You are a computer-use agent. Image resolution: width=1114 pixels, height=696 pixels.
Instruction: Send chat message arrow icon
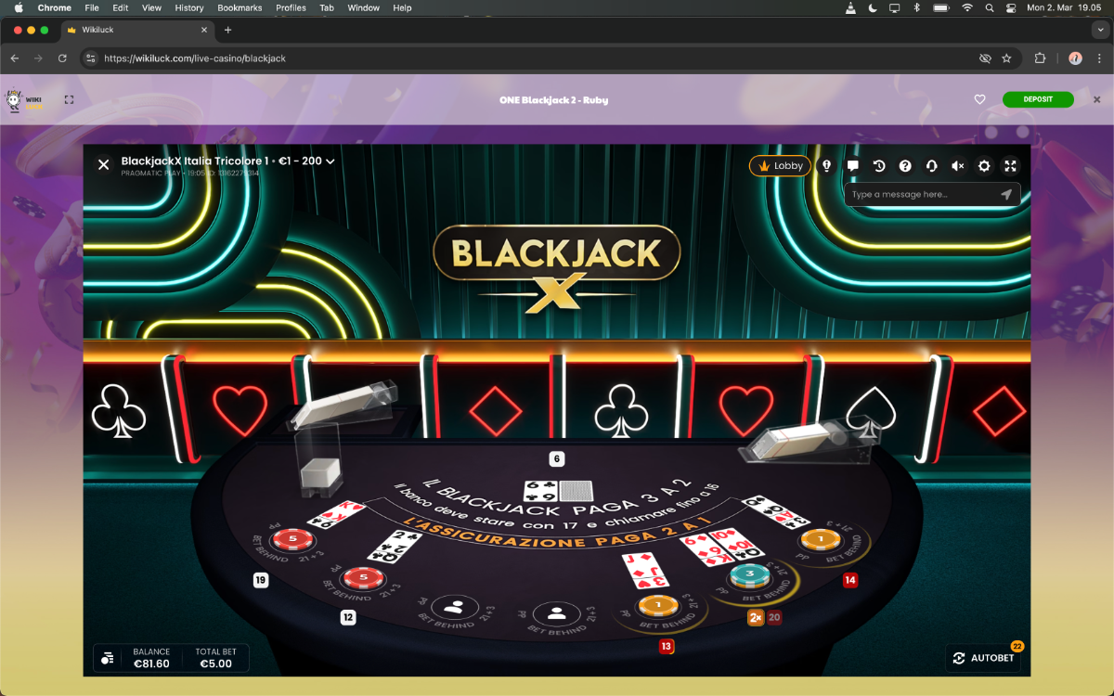1006,195
